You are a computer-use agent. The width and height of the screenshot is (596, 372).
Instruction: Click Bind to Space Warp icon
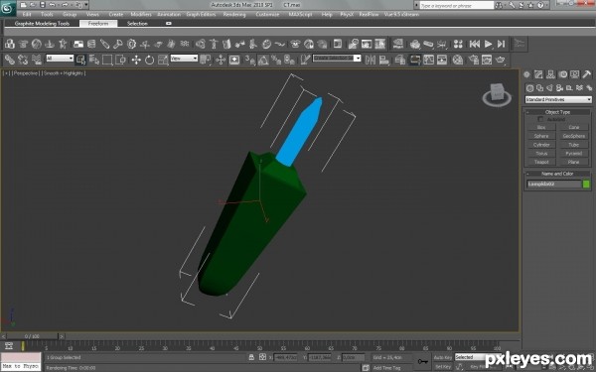click(37, 60)
